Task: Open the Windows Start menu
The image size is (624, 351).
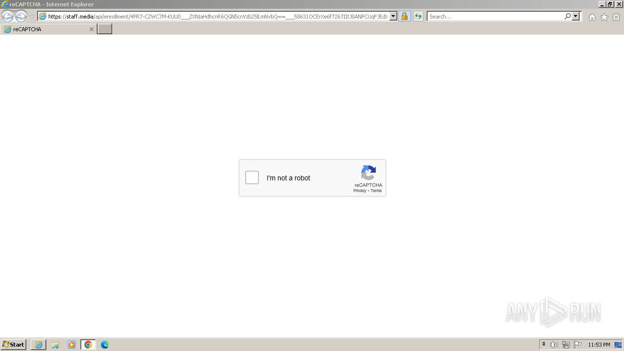Action: tap(13, 345)
